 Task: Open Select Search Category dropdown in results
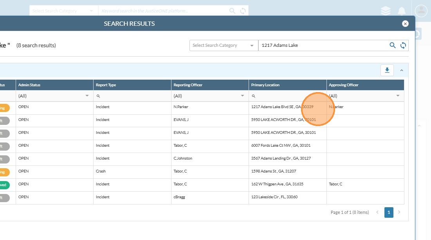coord(224,46)
